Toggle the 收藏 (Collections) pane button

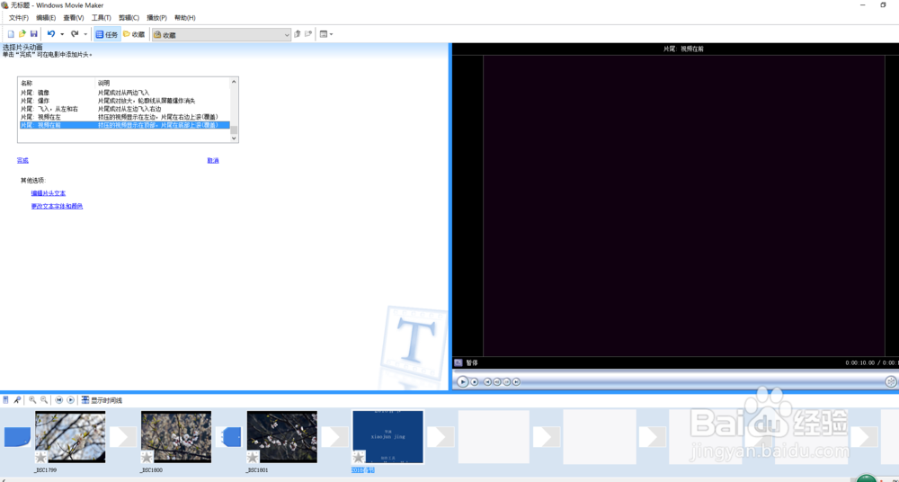pos(134,34)
